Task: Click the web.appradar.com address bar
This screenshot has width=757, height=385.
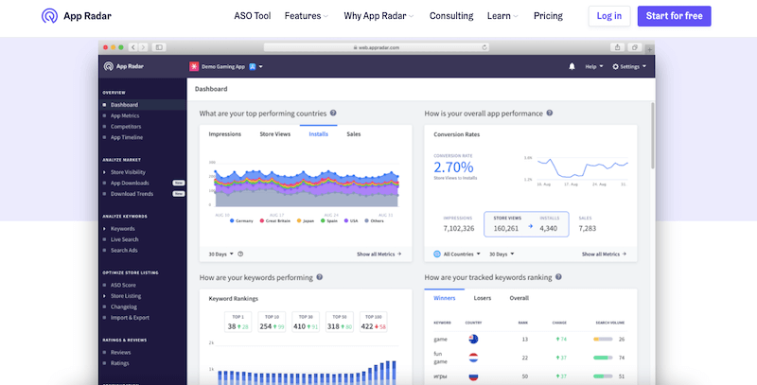Action: pos(376,47)
